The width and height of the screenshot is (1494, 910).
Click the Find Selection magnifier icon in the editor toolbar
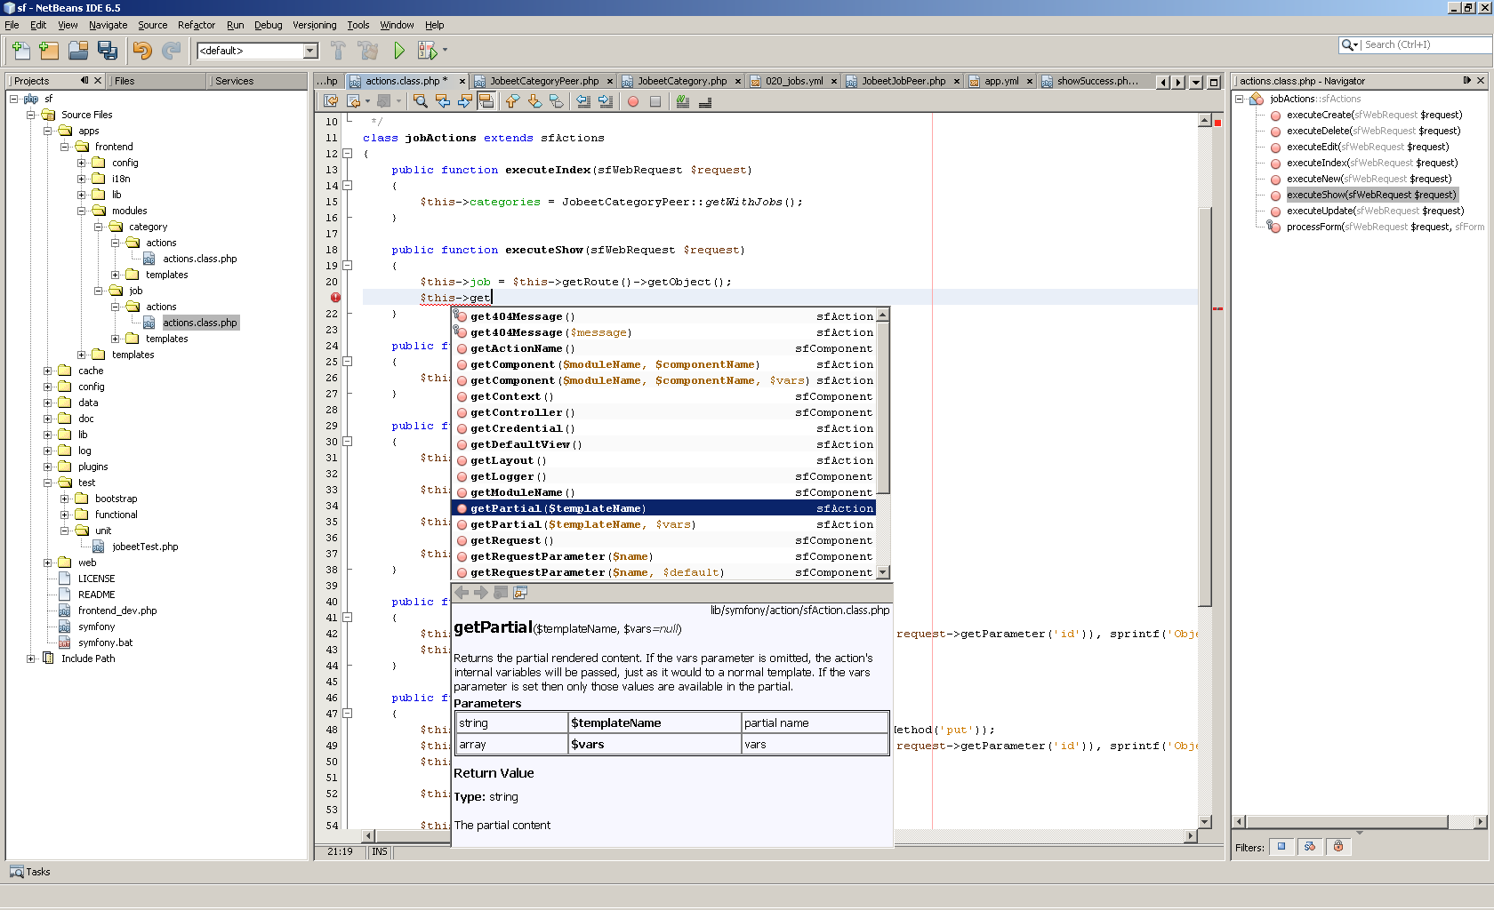[x=421, y=101]
